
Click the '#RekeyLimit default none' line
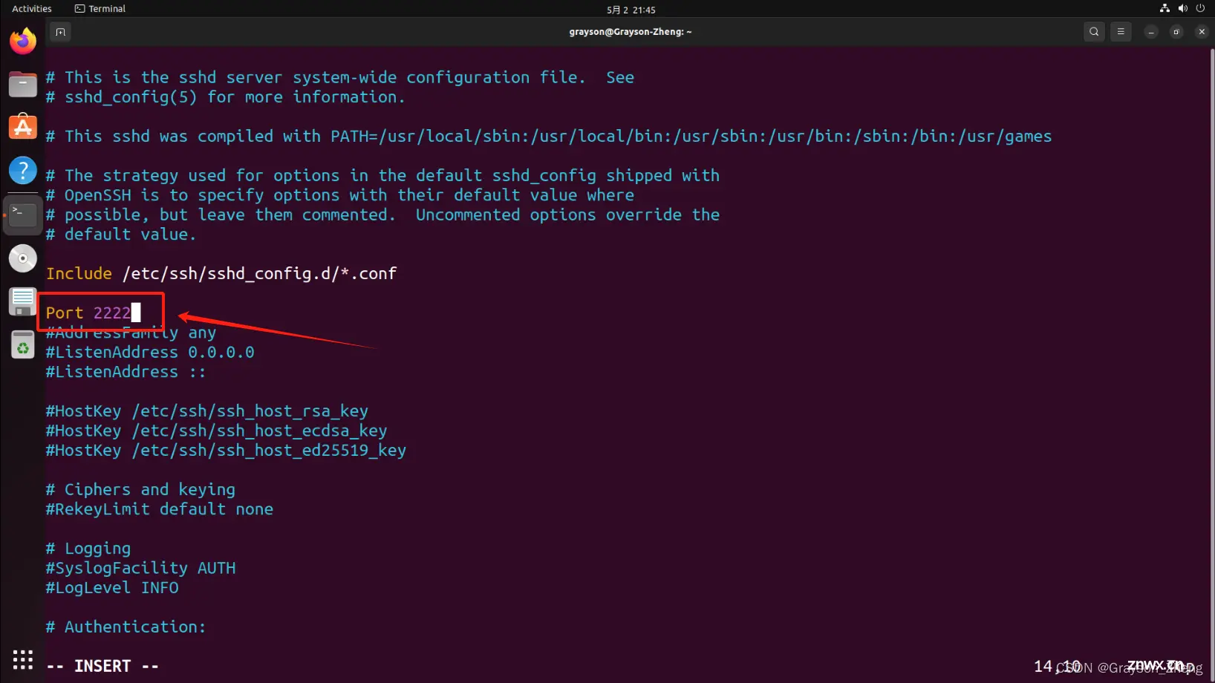pyautogui.click(x=160, y=509)
